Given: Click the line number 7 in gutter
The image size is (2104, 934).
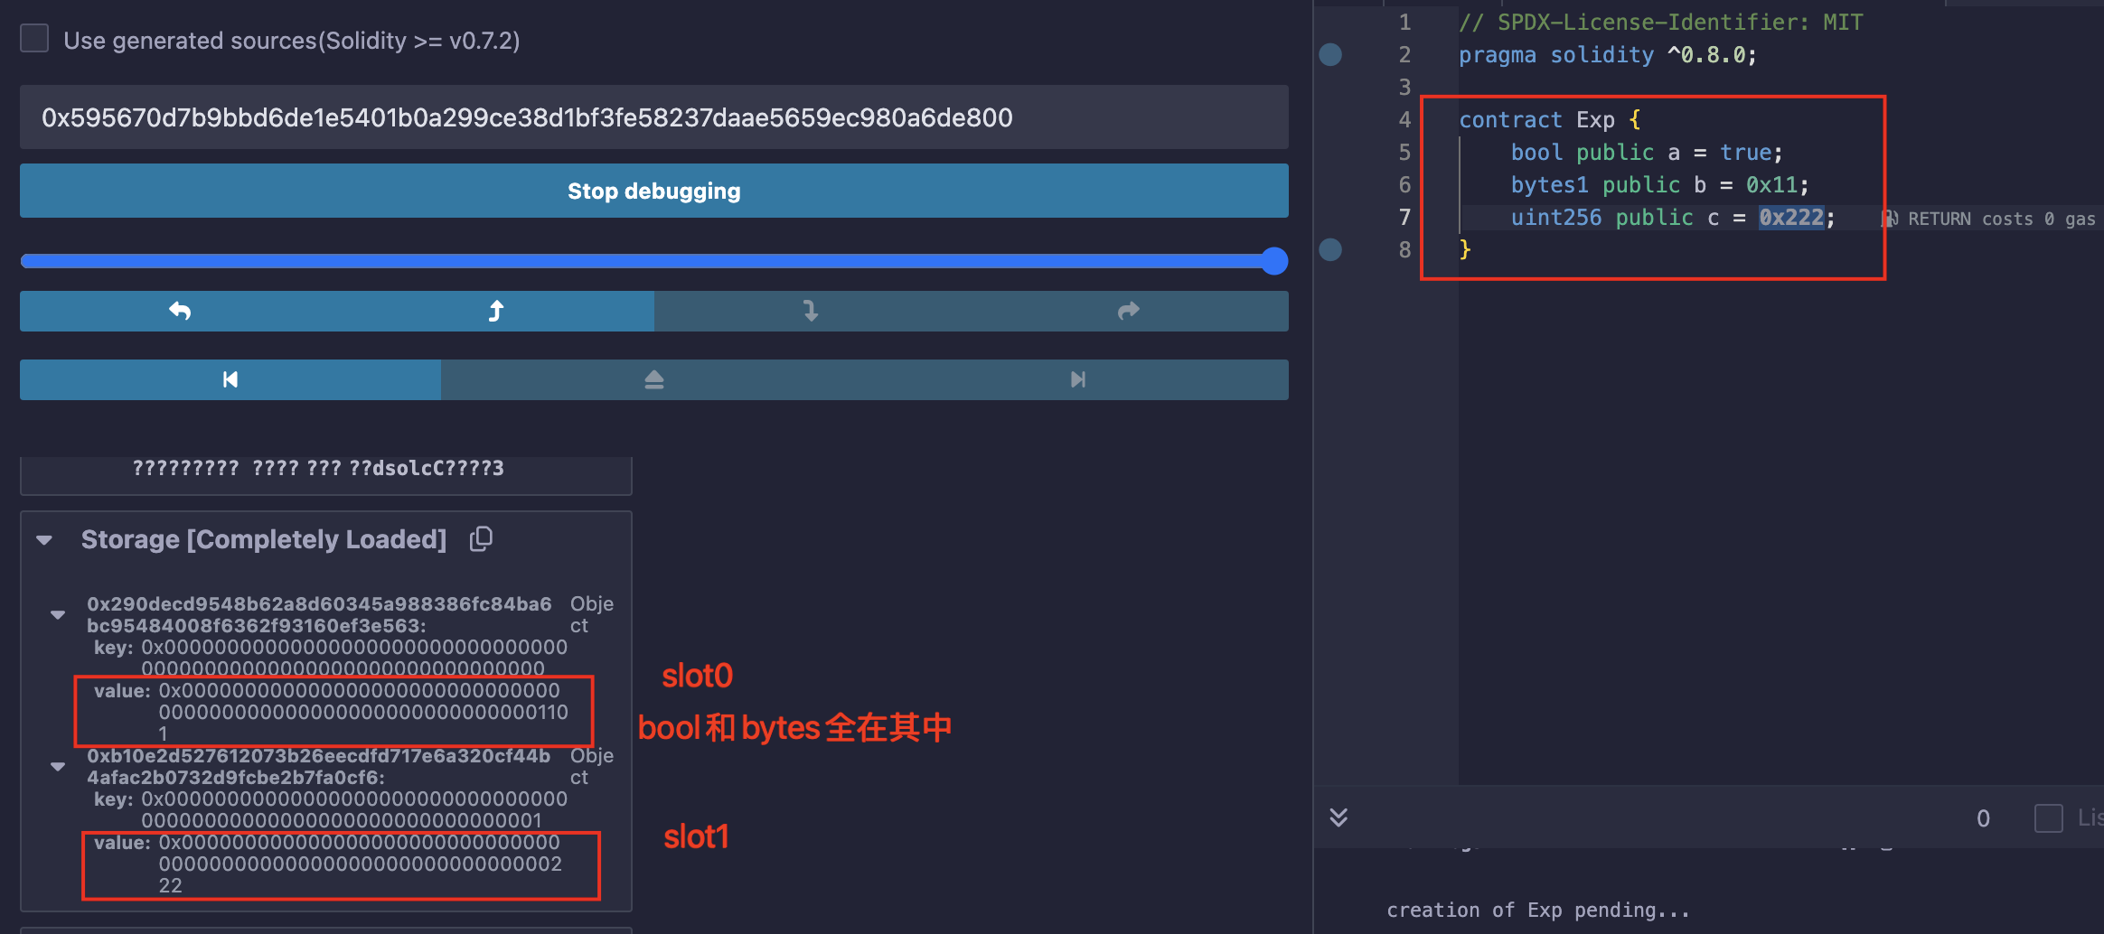Looking at the screenshot, I should click(1404, 217).
